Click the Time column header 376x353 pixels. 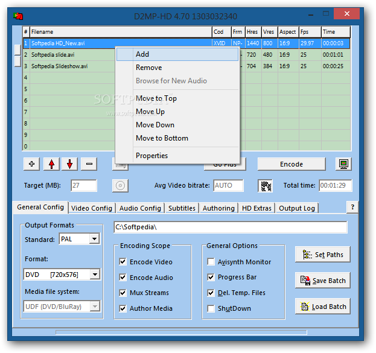(336, 32)
